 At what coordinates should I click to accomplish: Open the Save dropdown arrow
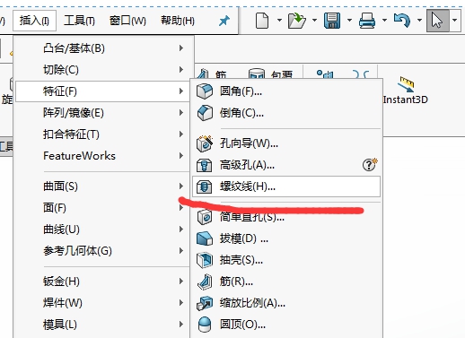(349, 21)
